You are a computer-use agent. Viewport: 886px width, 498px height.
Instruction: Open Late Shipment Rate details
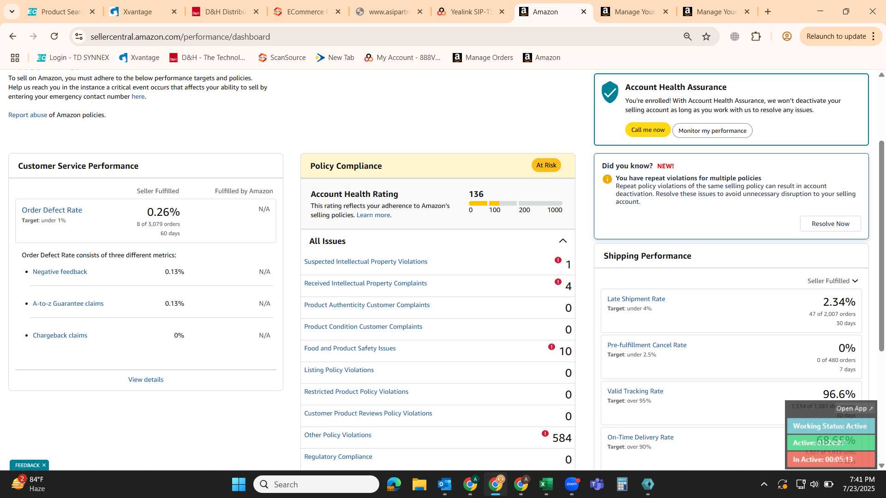point(636,299)
